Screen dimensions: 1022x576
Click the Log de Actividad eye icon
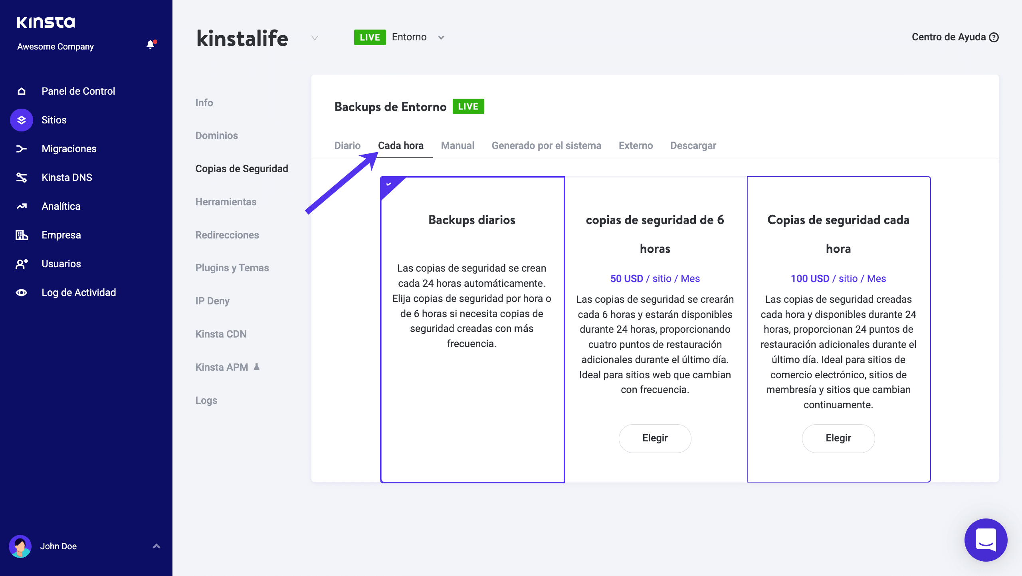pyautogui.click(x=22, y=292)
